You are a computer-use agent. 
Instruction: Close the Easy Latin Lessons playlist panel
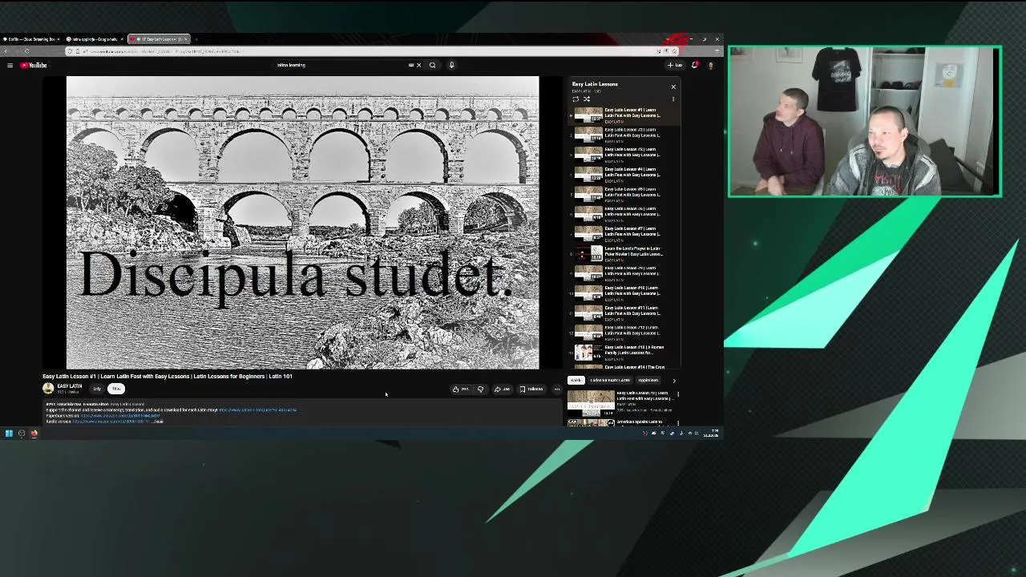(x=673, y=87)
